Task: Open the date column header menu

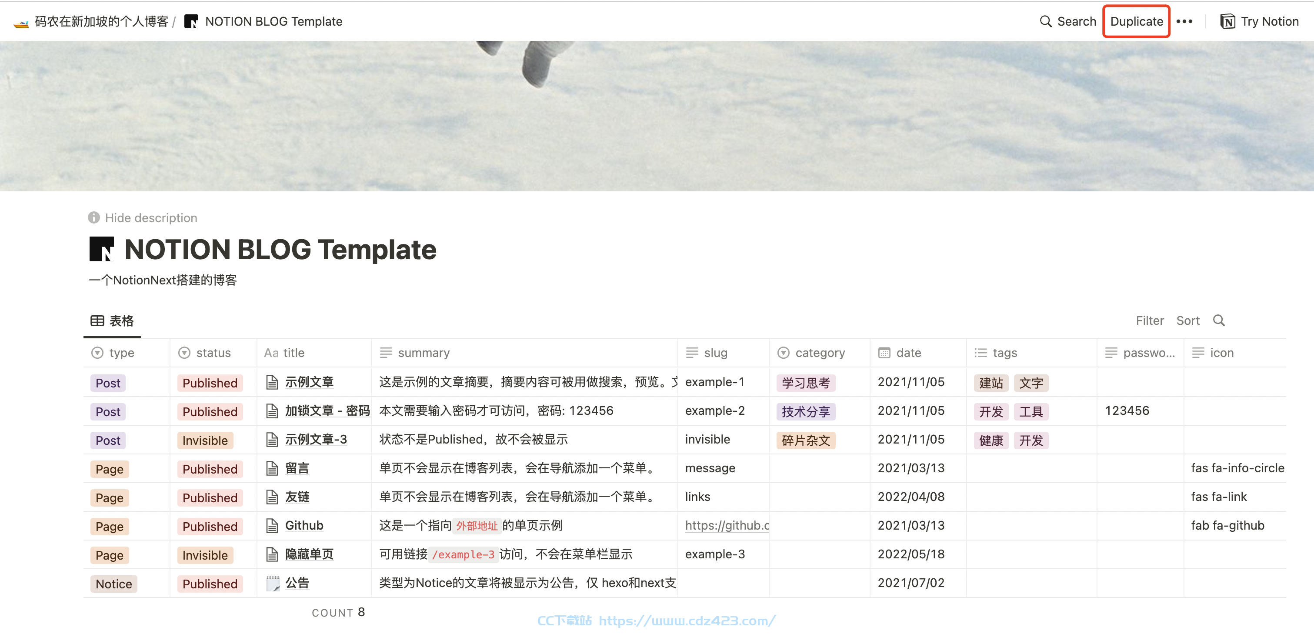Action: click(917, 353)
